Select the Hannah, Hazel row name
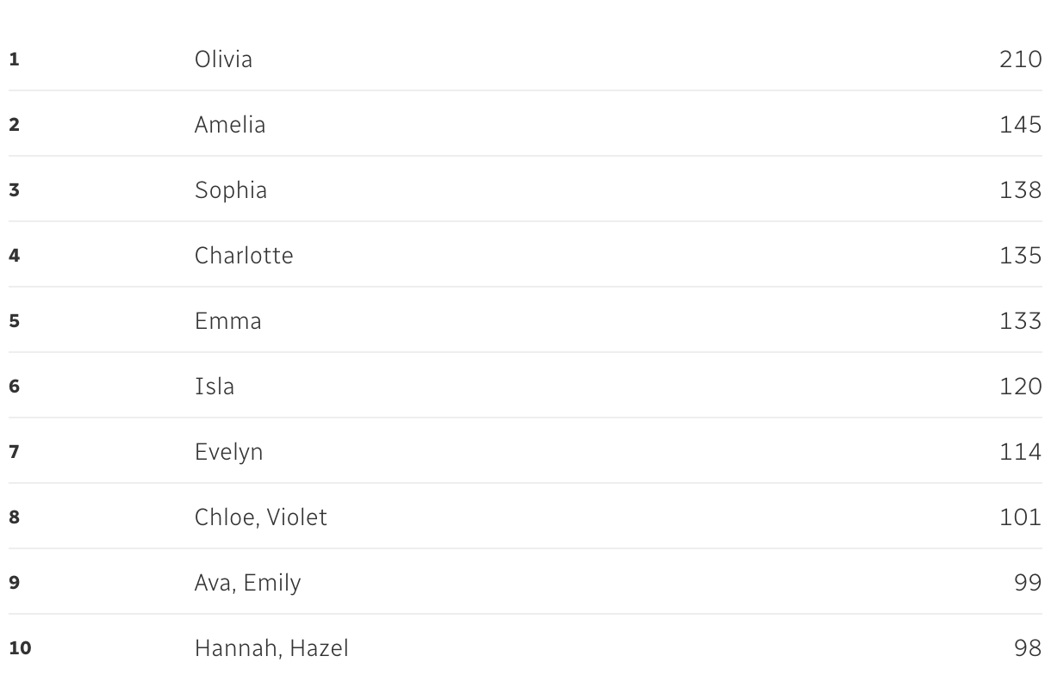Viewport: 1051px width, 687px height. coord(271,648)
